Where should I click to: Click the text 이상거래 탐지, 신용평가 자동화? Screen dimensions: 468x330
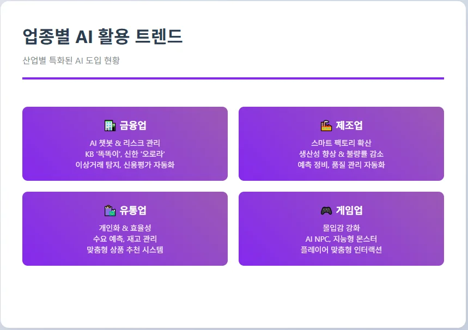pos(125,164)
